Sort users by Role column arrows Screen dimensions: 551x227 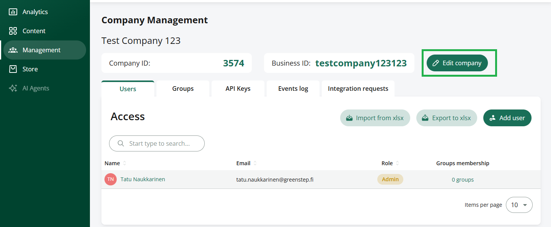tap(397, 163)
